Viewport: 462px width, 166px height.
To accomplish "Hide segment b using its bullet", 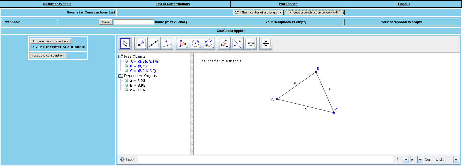I will 127,85.
